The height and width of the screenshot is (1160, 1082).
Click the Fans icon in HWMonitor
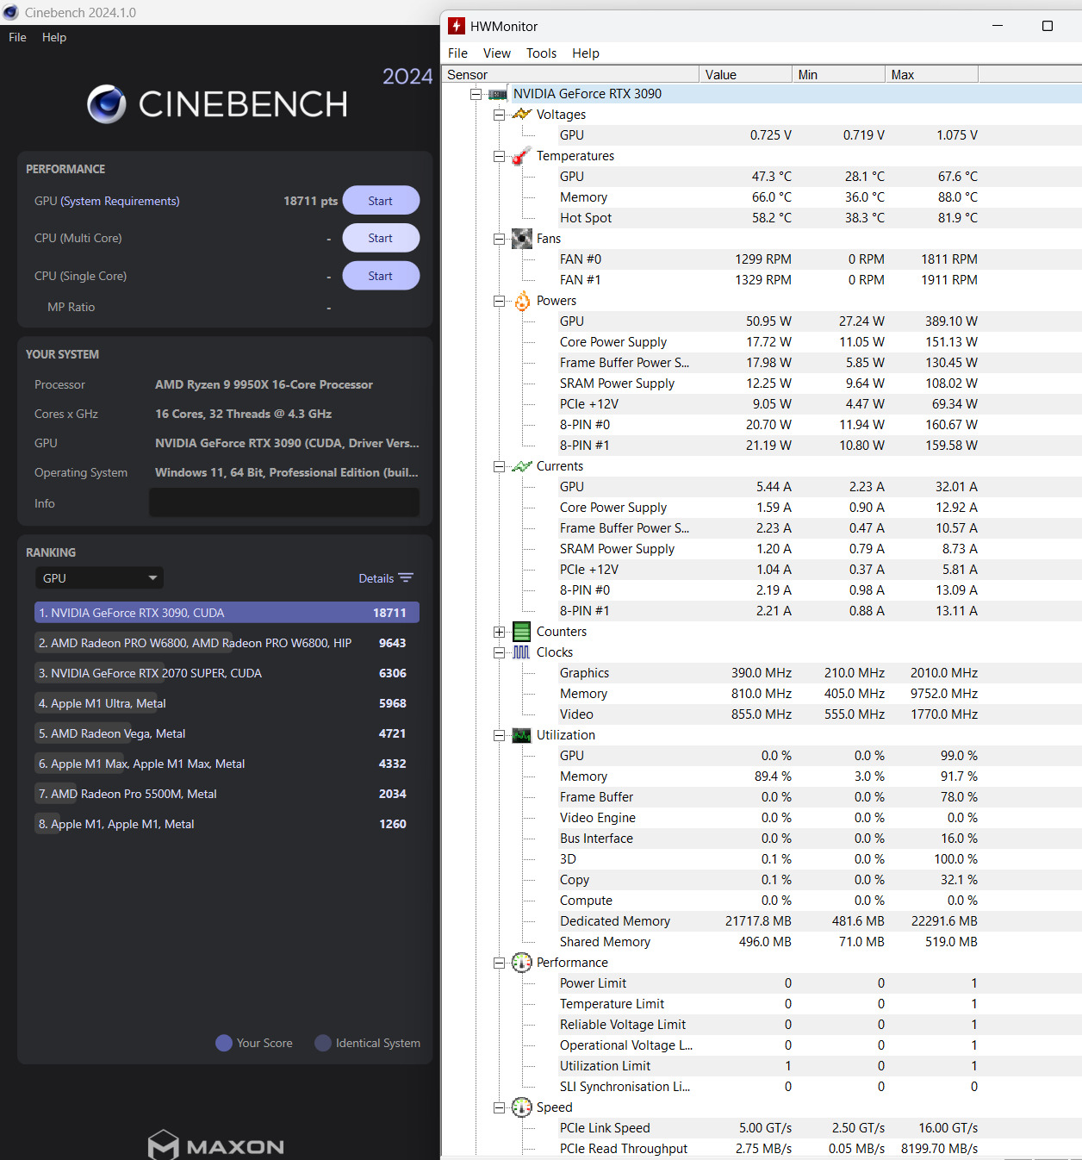click(521, 239)
